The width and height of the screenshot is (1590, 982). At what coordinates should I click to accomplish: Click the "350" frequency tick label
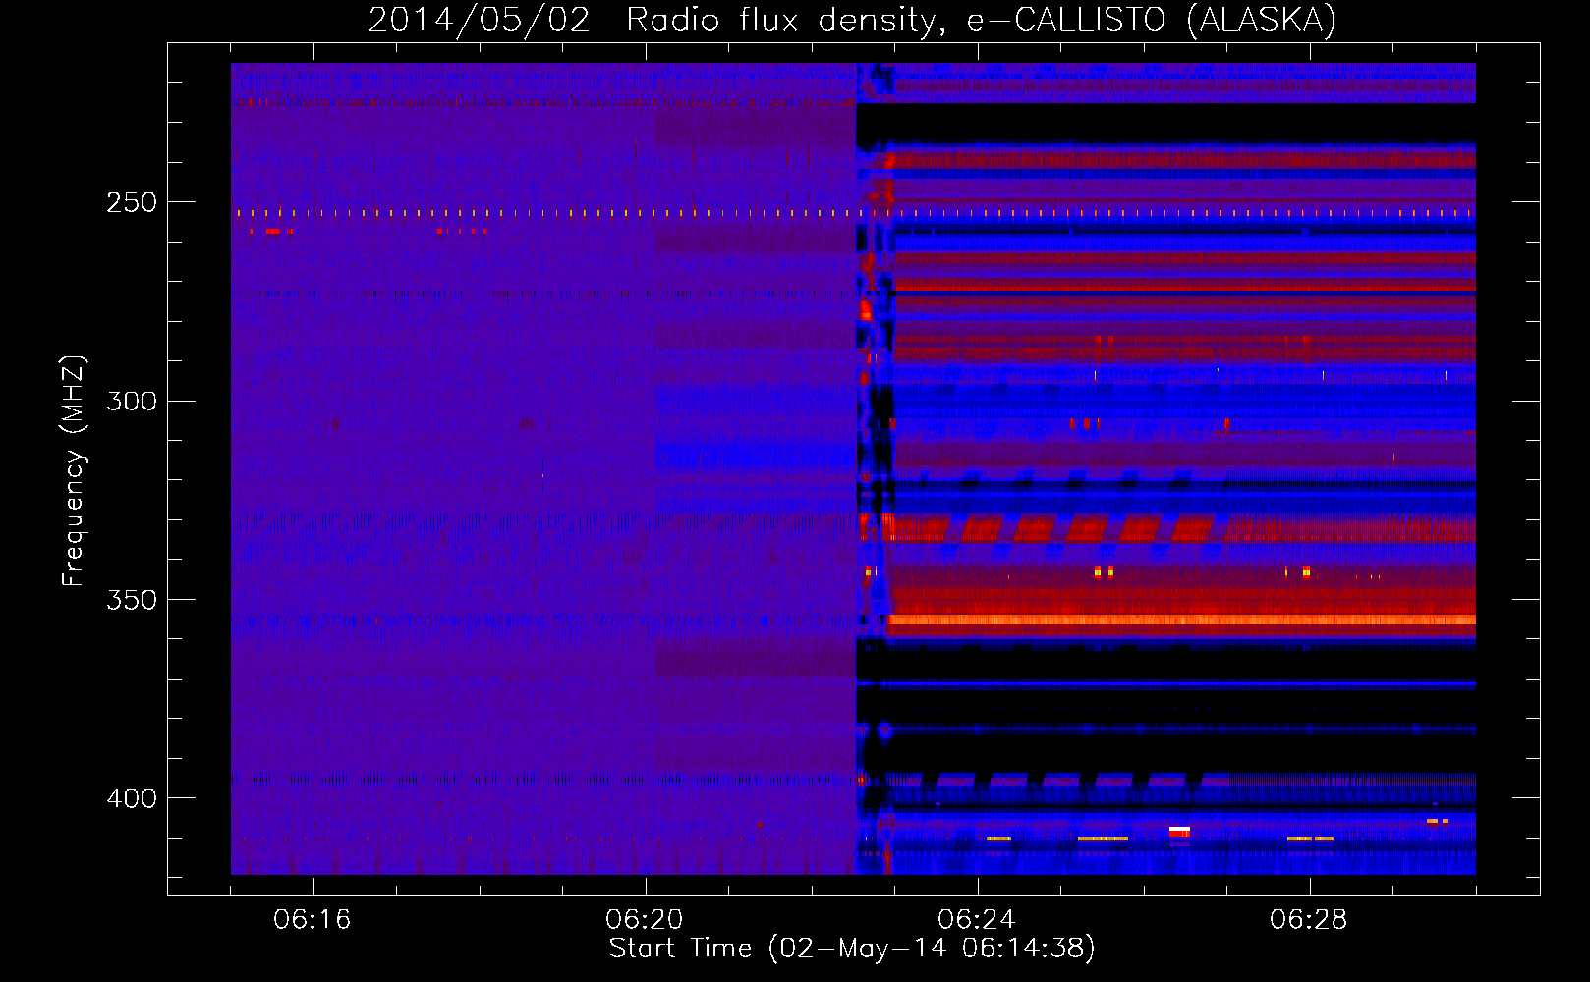[x=132, y=600]
